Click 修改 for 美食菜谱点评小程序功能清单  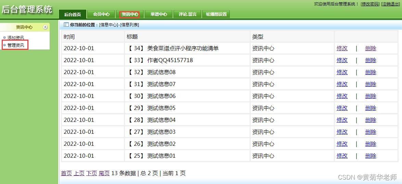tap(342, 48)
